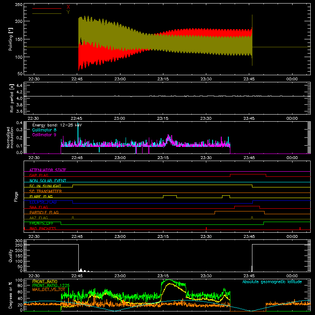Click the orange MAX_DET_VS_TOT legend label

pos(49,289)
